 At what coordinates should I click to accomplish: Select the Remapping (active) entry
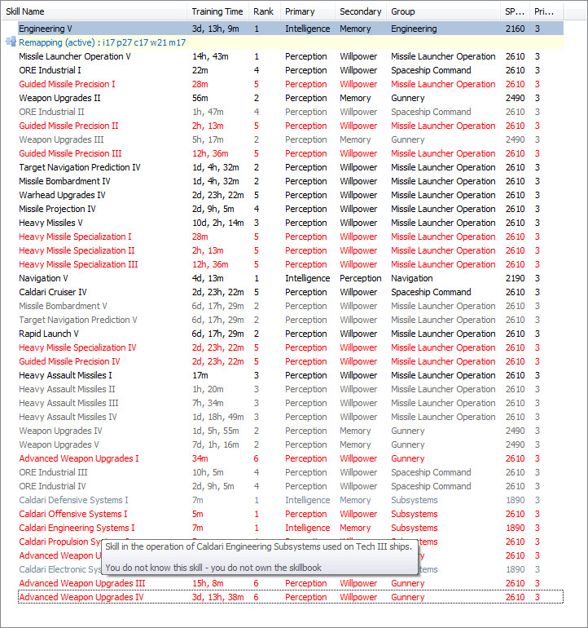click(291, 42)
